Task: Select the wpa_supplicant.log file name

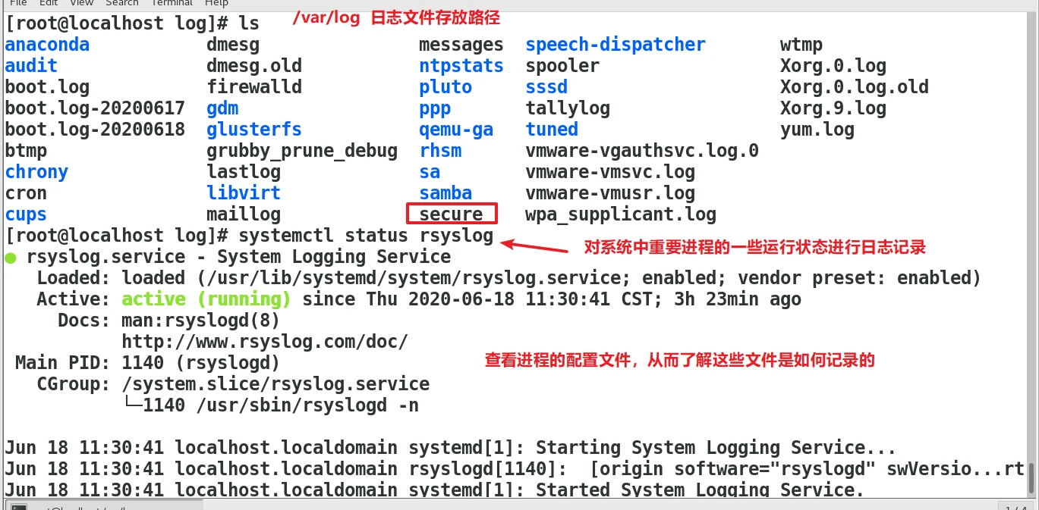Action: click(621, 214)
